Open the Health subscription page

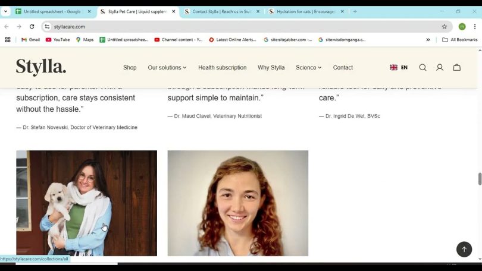[222, 68]
